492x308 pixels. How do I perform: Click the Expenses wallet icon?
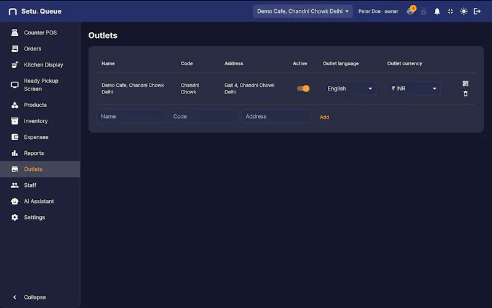[x=15, y=137]
